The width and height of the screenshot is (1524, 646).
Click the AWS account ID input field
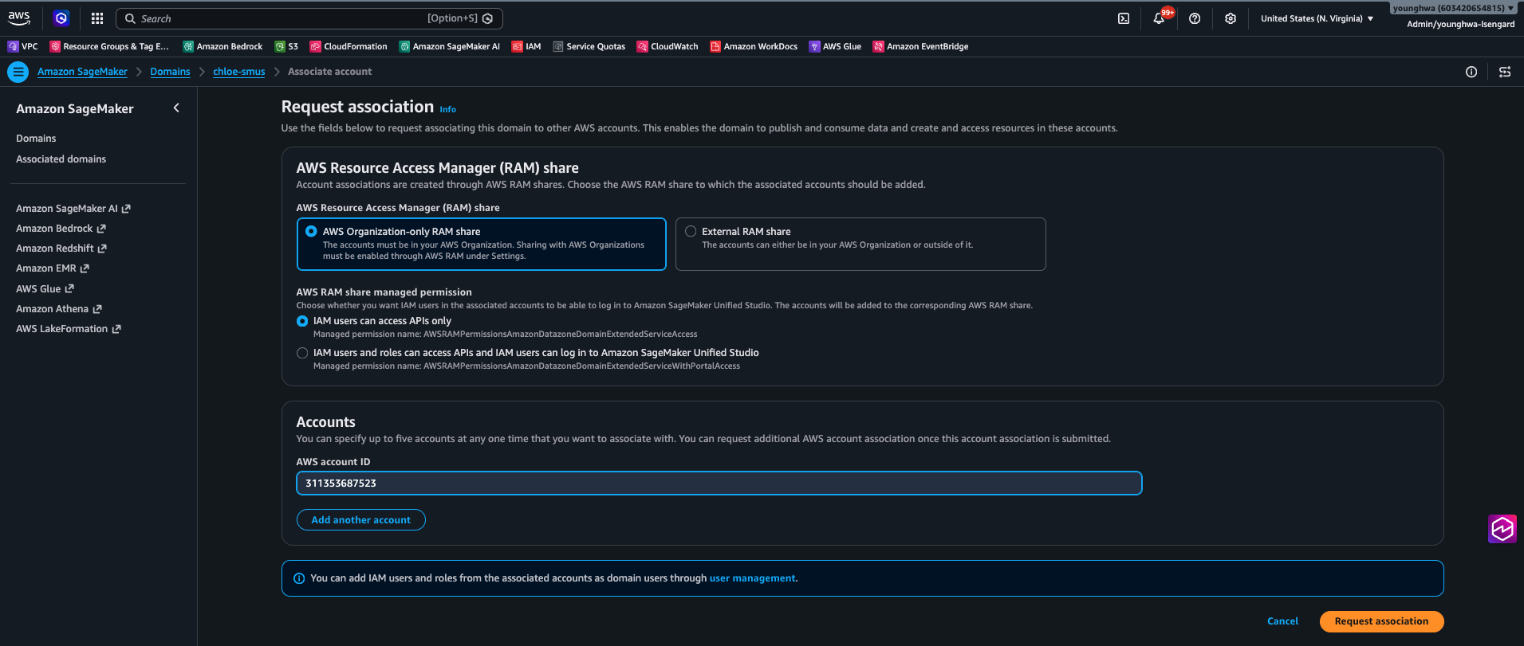pyautogui.click(x=719, y=484)
